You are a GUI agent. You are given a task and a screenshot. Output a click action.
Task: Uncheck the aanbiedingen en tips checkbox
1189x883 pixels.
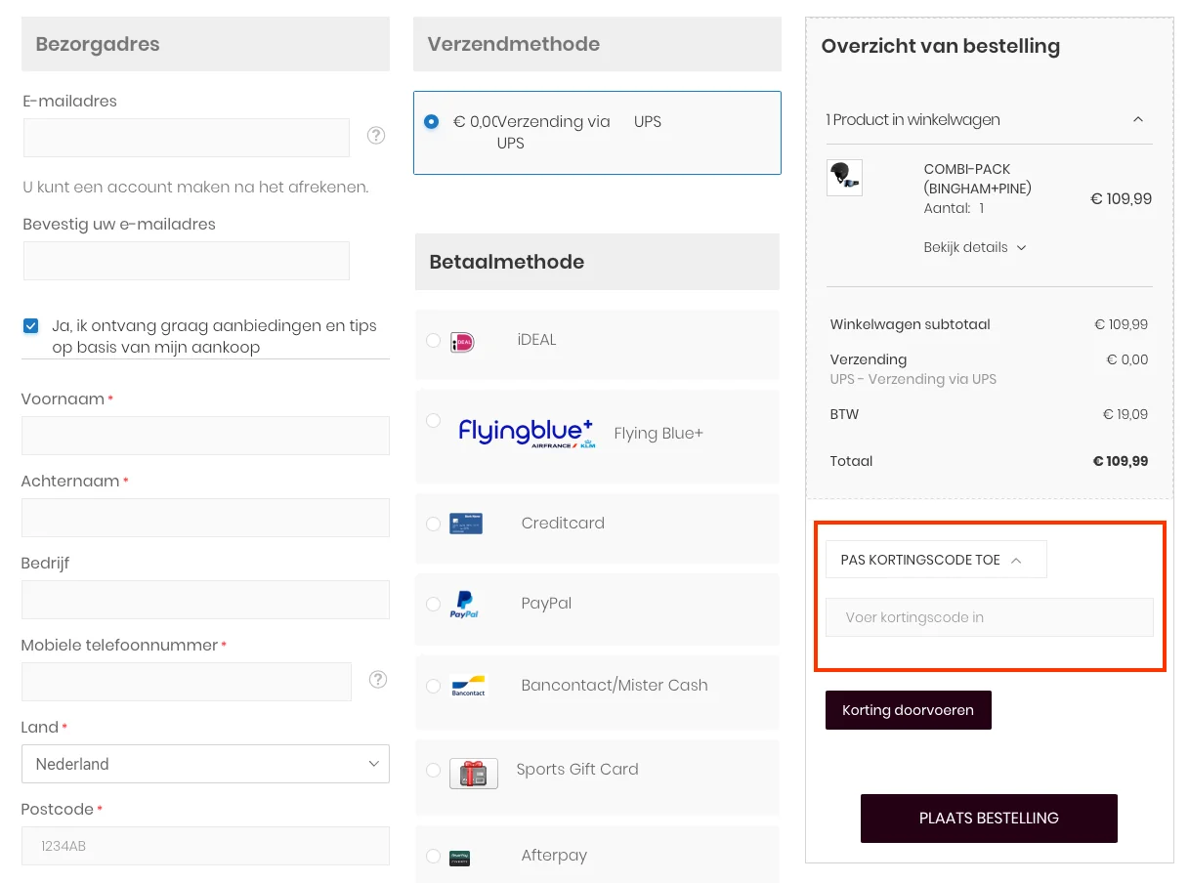tap(30, 325)
